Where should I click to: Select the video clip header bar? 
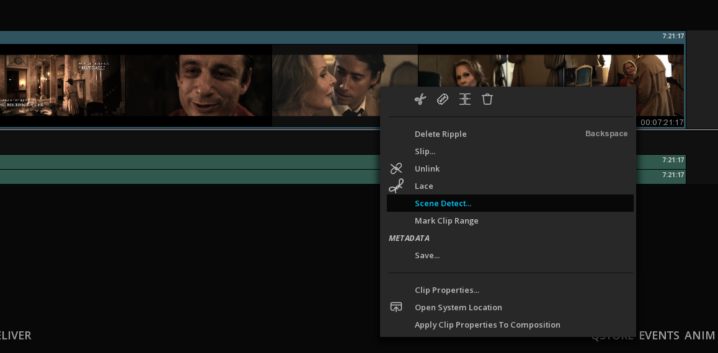coord(342,38)
